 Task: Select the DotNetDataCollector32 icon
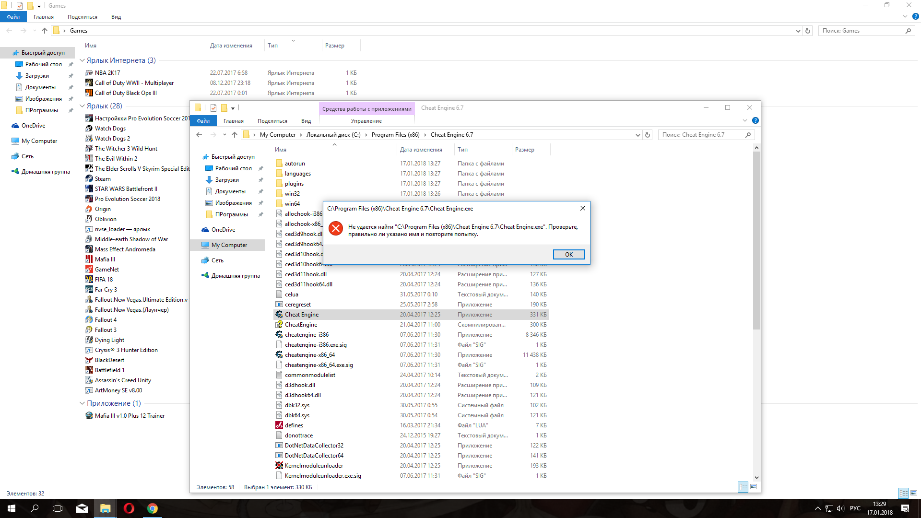coord(279,446)
